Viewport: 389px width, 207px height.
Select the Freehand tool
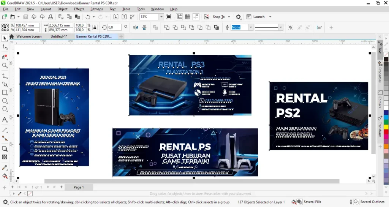pos(5,76)
